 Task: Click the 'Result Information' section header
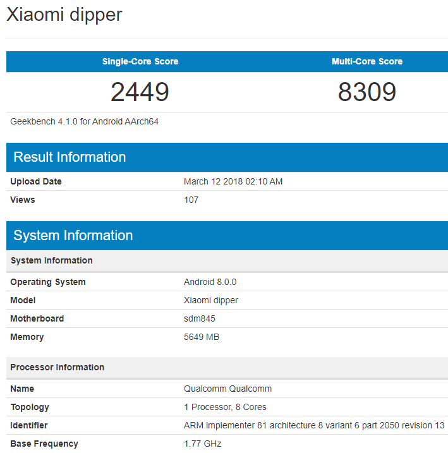227,157
